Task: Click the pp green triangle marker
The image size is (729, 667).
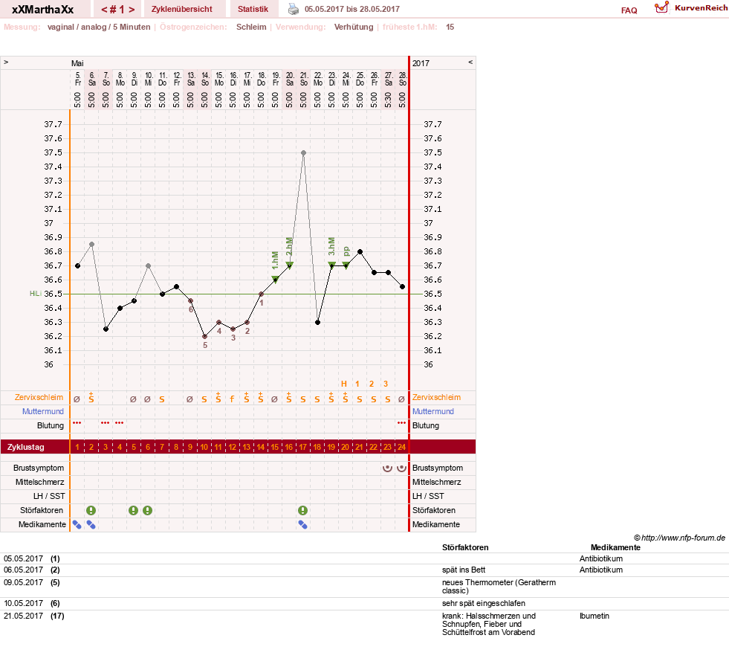Action: (346, 265)
